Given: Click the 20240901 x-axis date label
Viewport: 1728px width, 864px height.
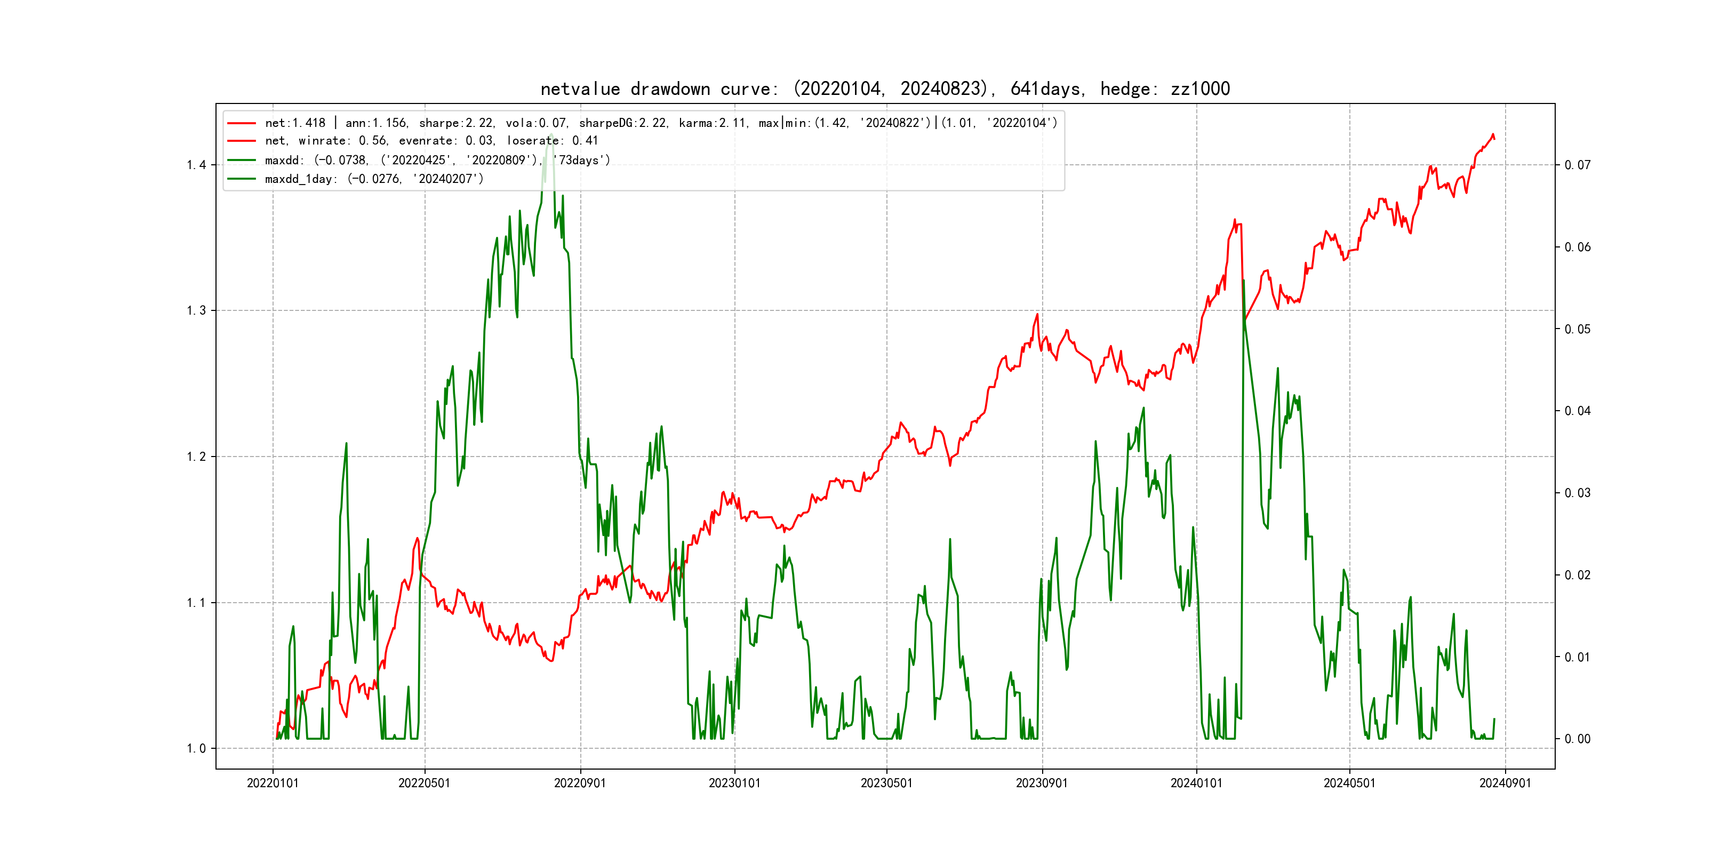Looking at the screenshot, I should point(1505,783).
